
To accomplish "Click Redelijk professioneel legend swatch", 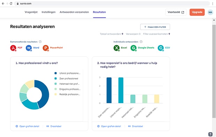I will pos(55,94).
